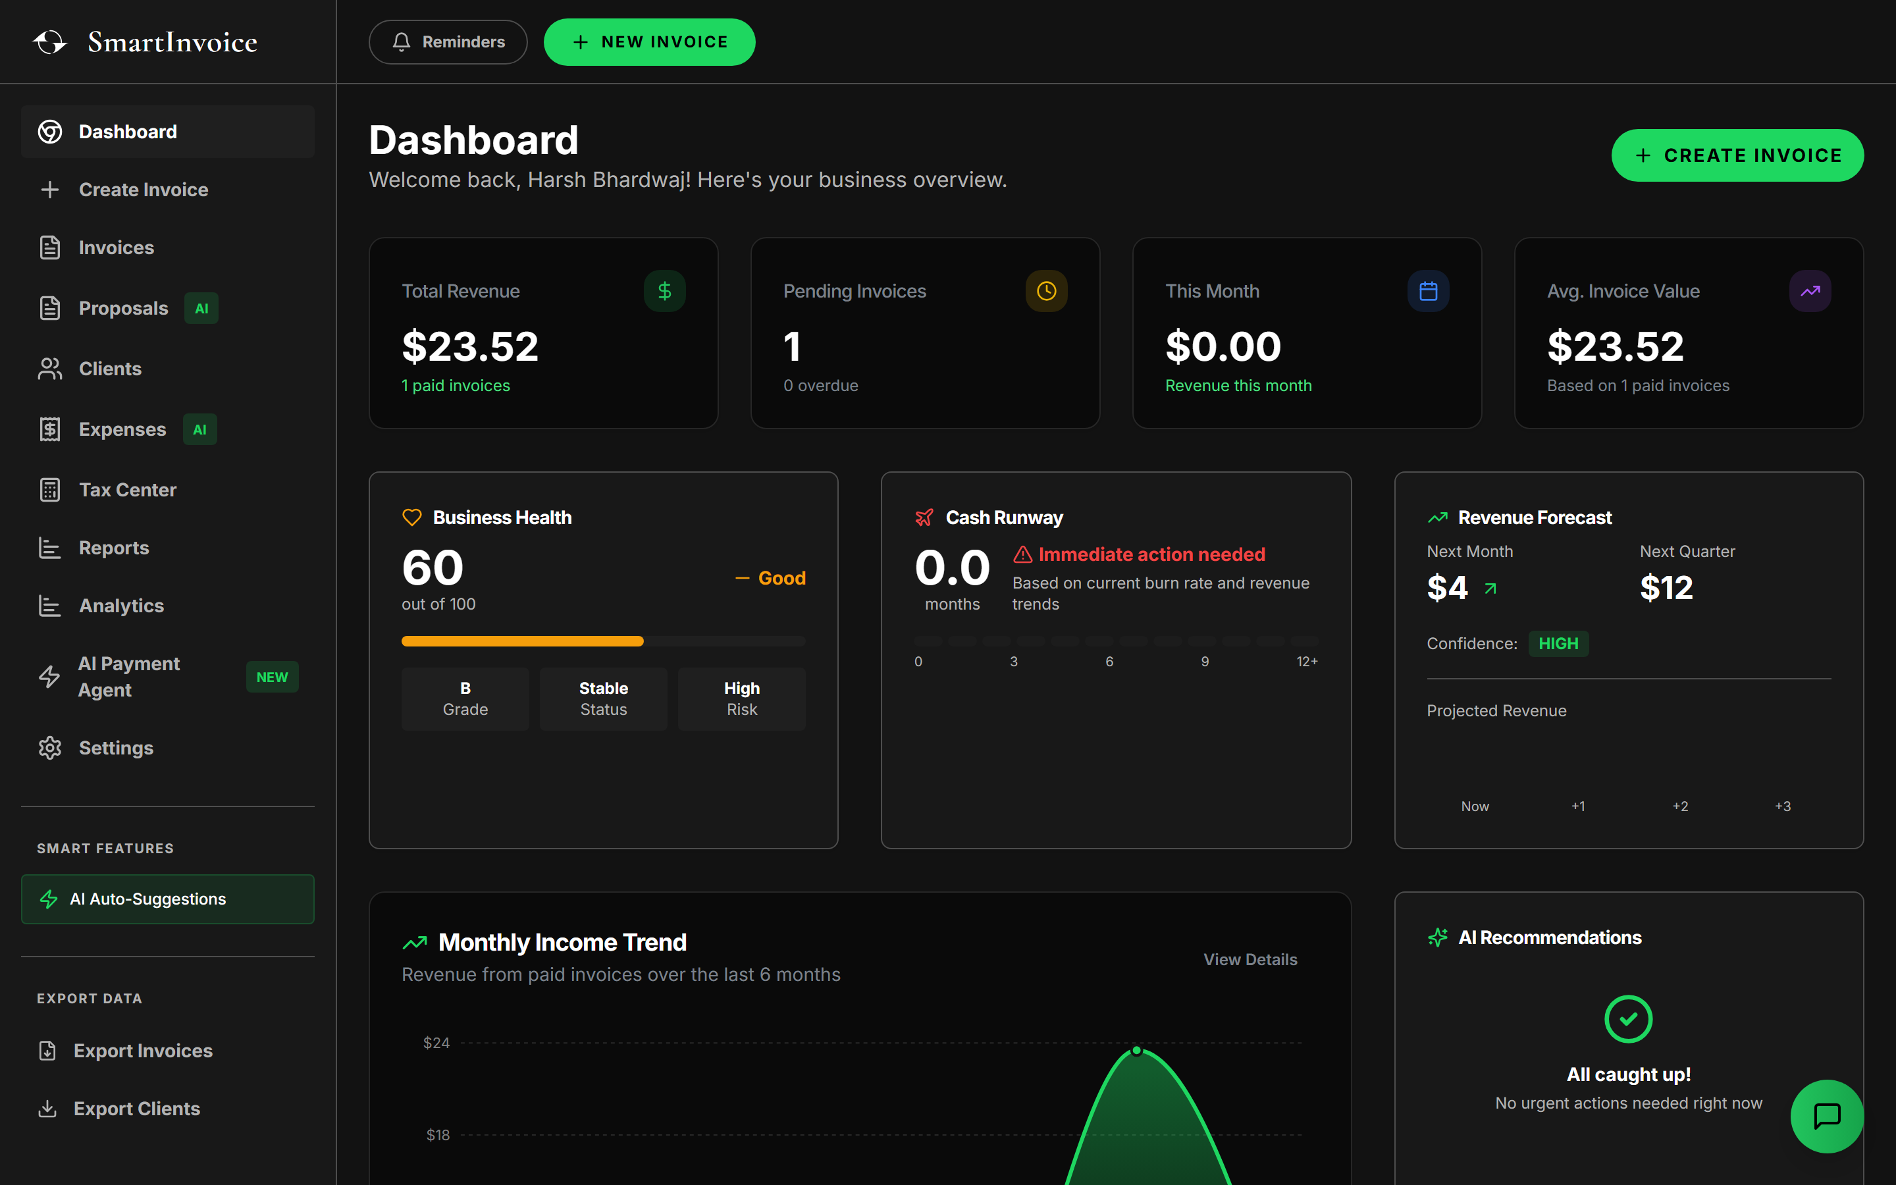Click the clock icon on Pending Invoices
The image size is (1896, 1185).
click(1047, 292)
